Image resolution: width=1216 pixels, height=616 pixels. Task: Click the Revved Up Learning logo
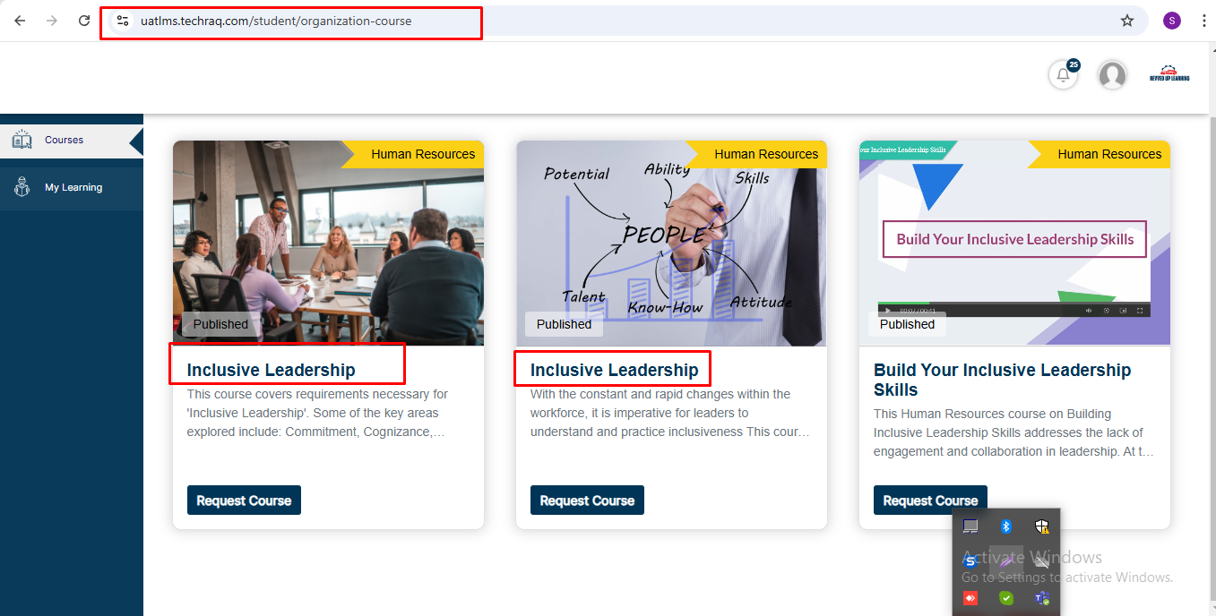tap(1169, 74)
